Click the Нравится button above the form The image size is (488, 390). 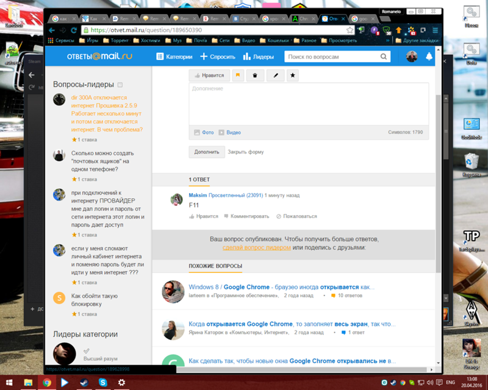[209, 76]
